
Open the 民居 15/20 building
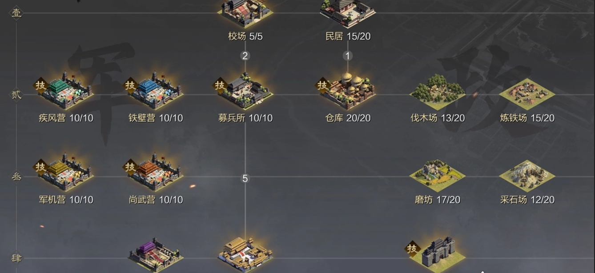click(348, 13)
